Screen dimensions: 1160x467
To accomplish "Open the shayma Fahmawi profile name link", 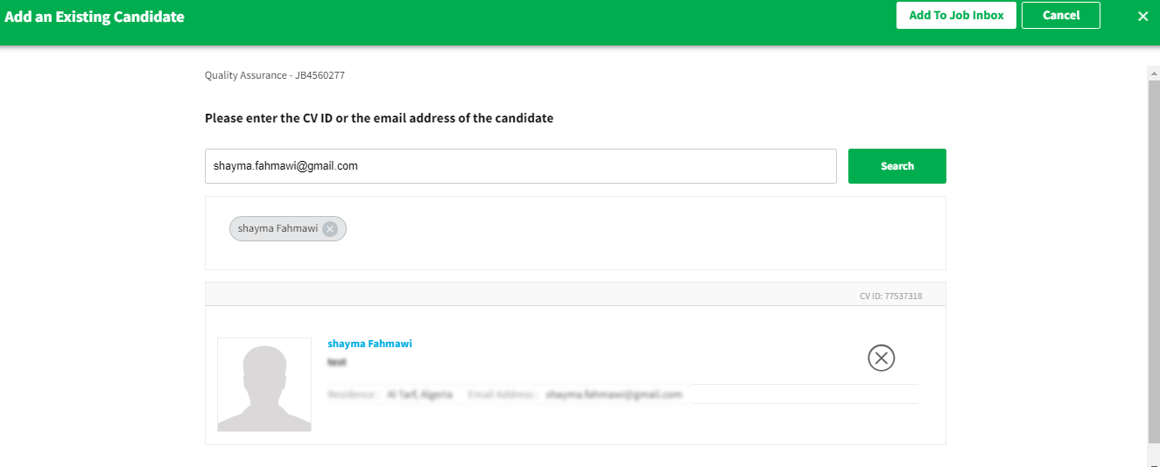I will (369, 344).
